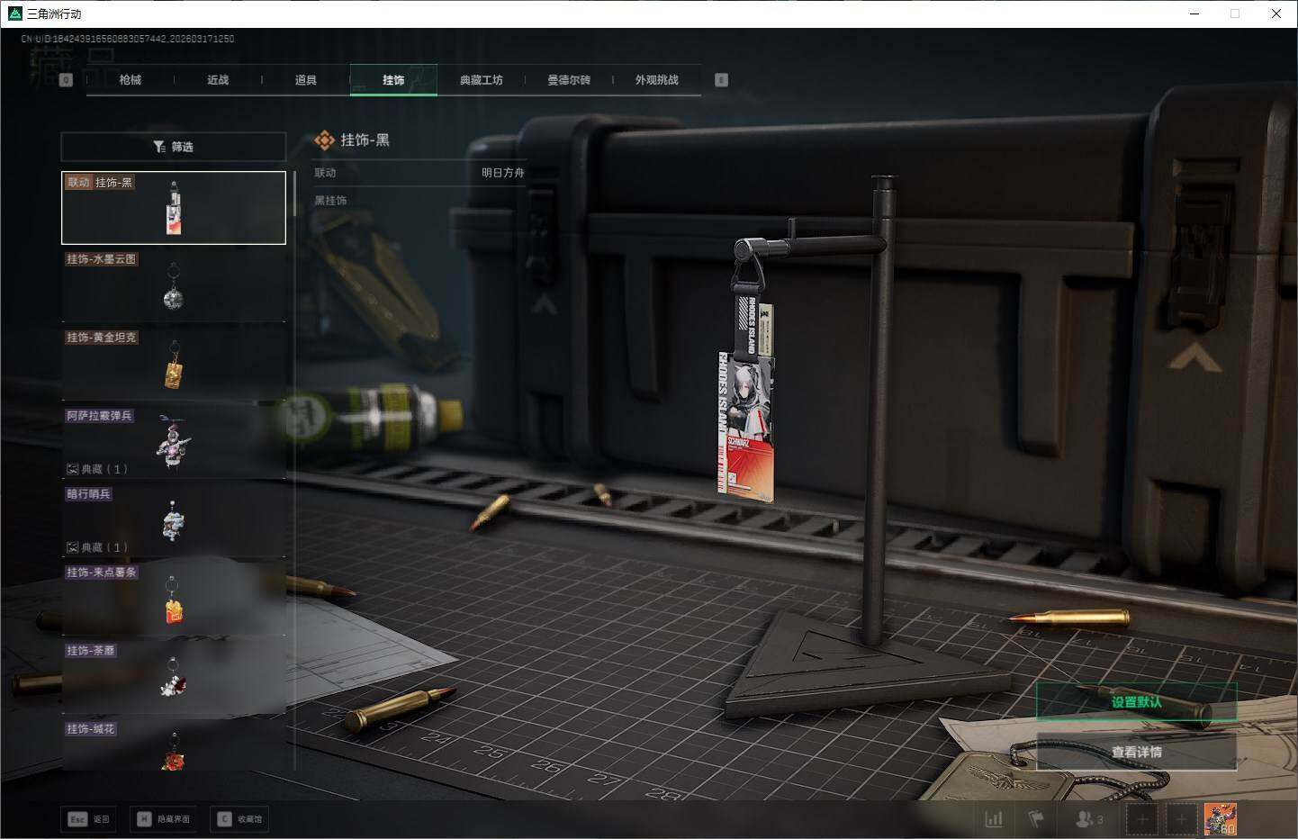
Task: Click 查看详情 to view details
Action: coord(1136,752)
